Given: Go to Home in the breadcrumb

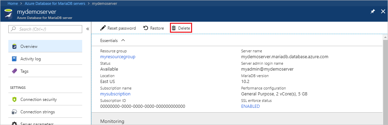Looking at the screenshot, I should 13,4.
